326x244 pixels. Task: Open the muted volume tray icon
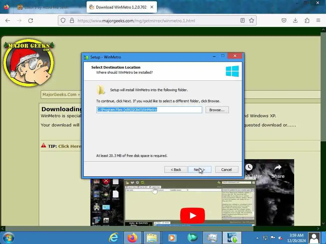[x=280, y=238]
